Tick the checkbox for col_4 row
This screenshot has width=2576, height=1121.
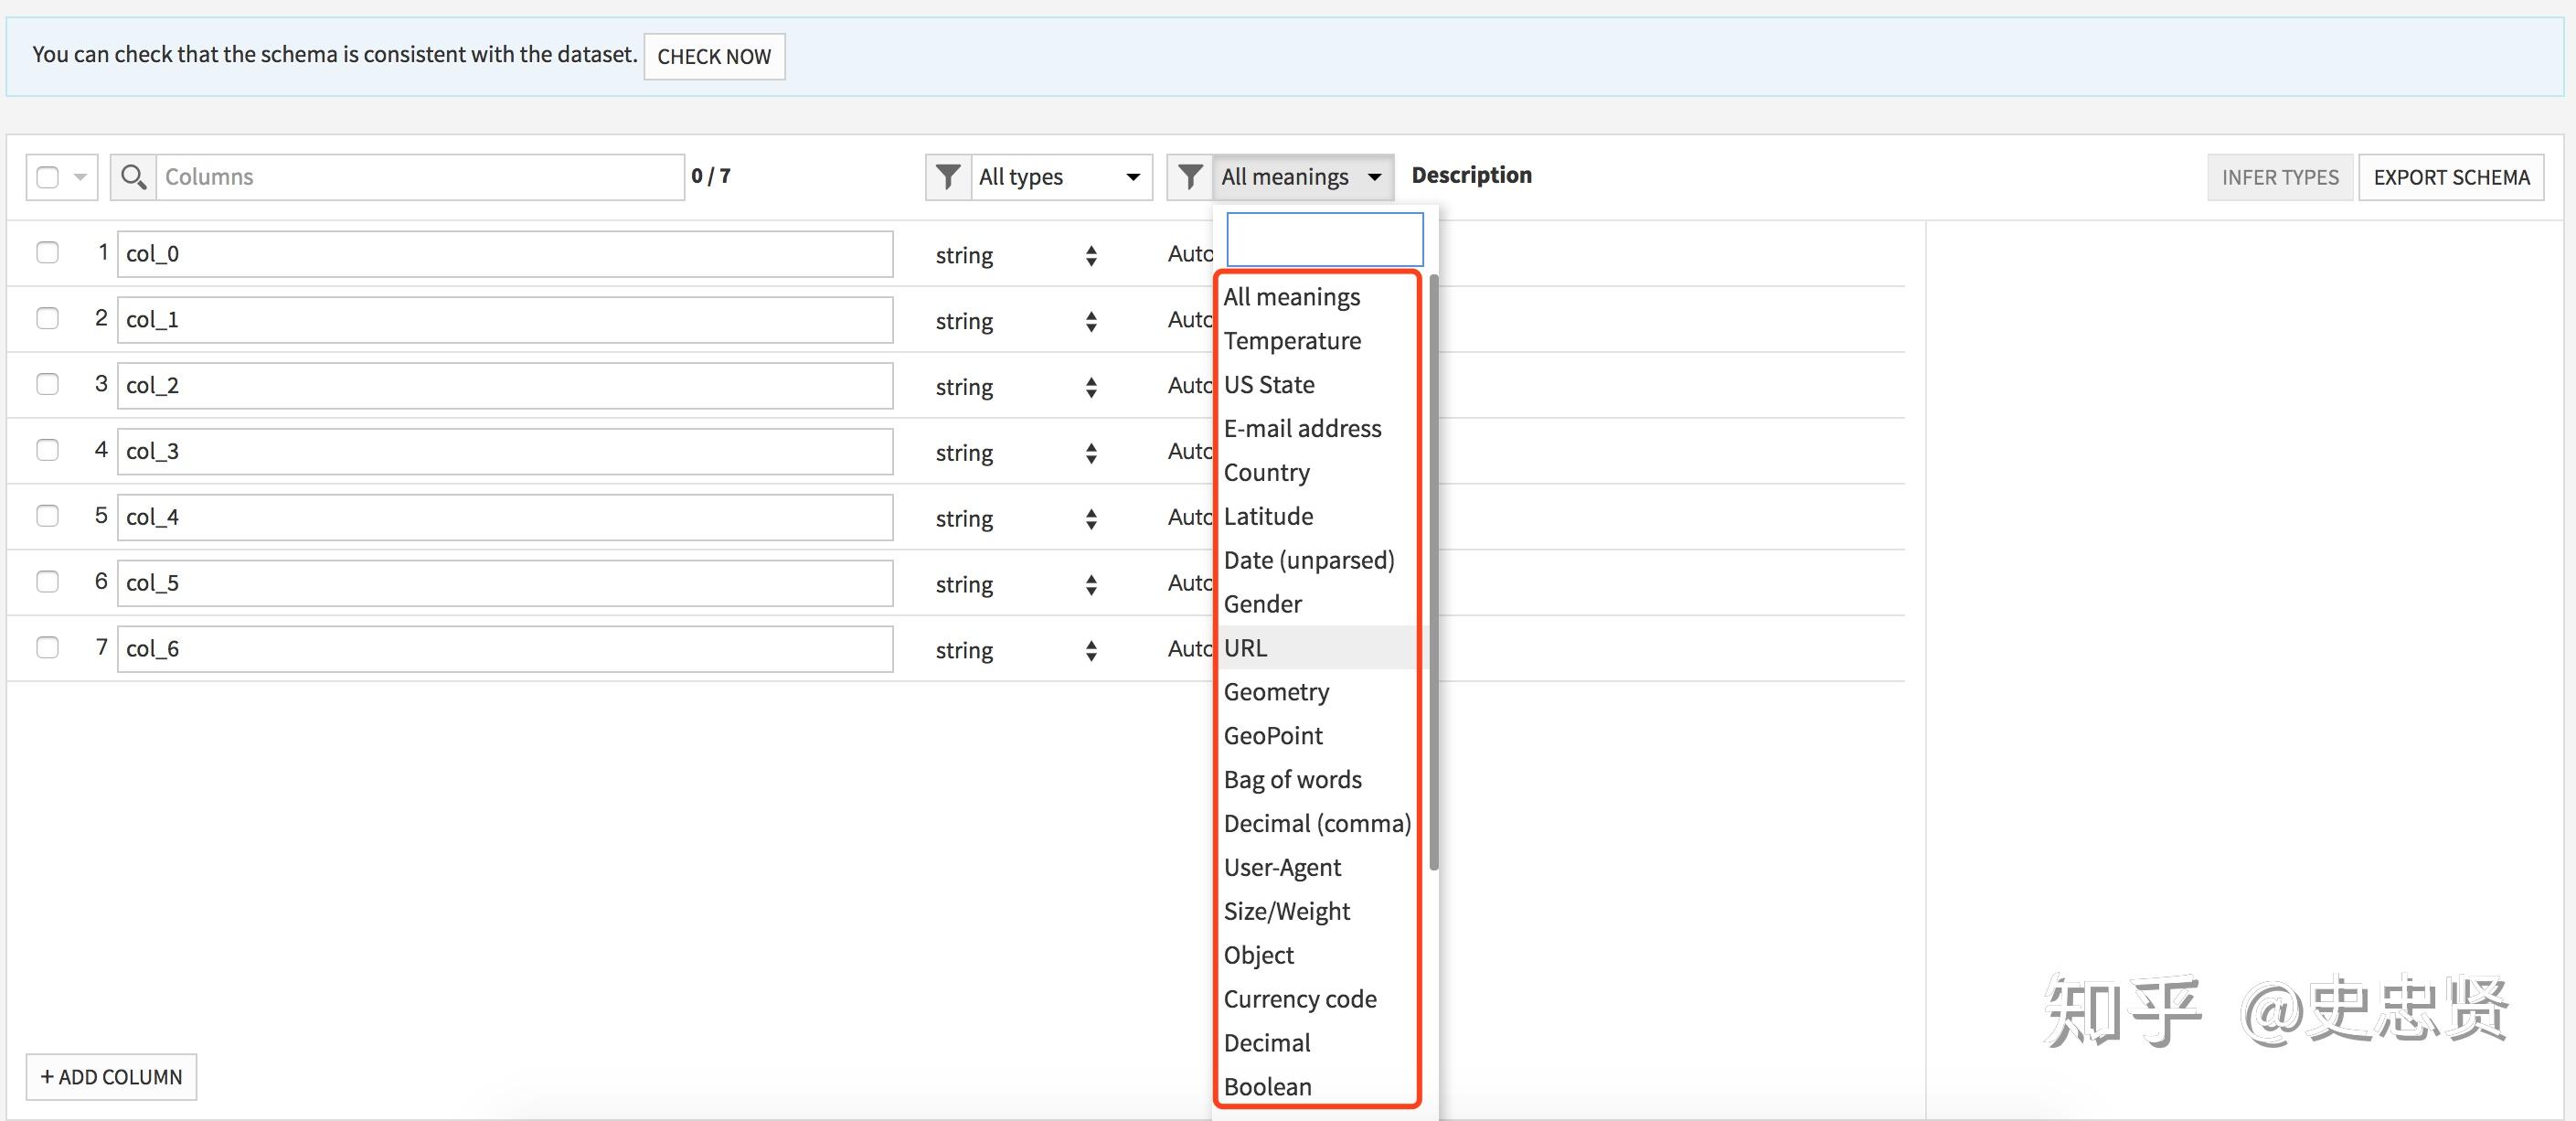pyautogui.click(x=47, y=516)
